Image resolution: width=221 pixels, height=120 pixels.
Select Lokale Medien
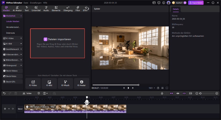click(x=13, y=22)
